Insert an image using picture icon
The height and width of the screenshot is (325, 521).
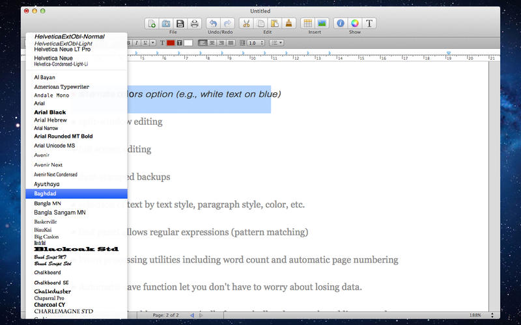[322, 23]
